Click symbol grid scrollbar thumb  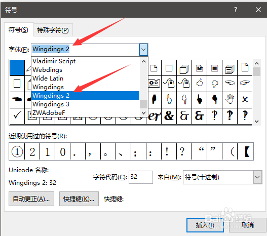[x=256, y=71]
